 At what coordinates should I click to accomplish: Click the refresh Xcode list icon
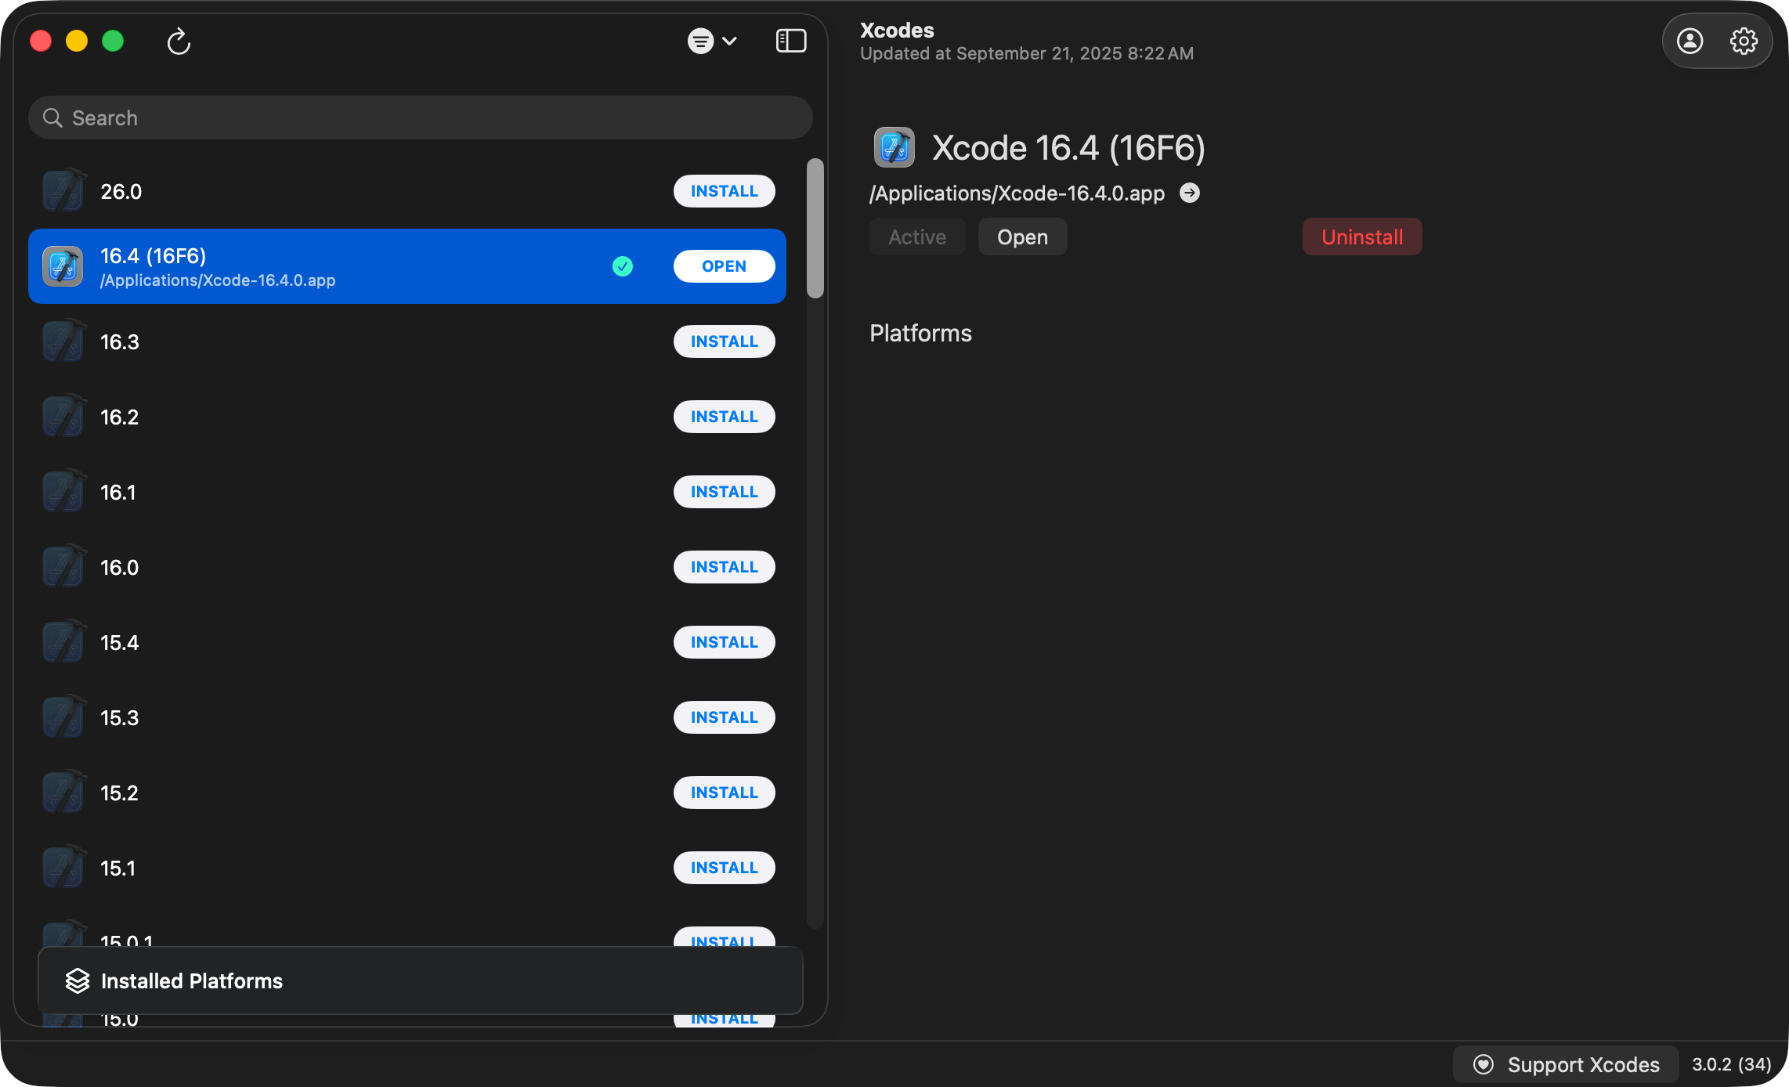coord(179,41)
